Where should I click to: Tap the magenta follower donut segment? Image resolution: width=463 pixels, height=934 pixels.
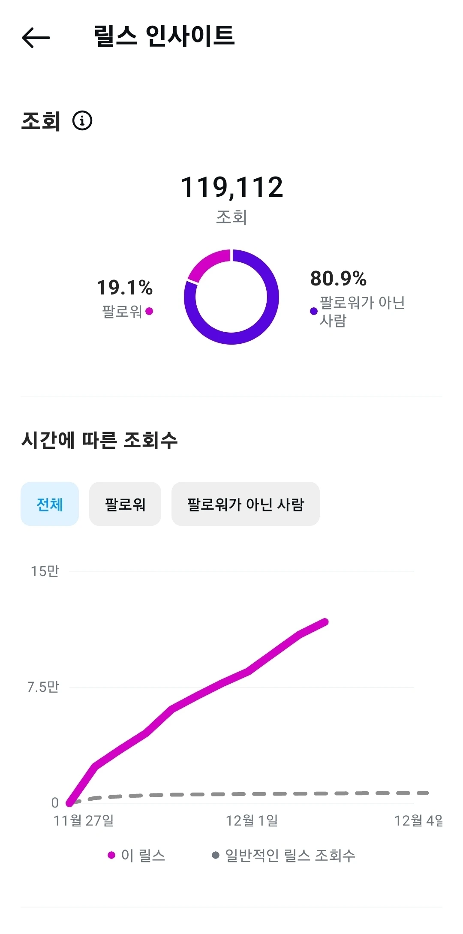[x=207, y=262]
